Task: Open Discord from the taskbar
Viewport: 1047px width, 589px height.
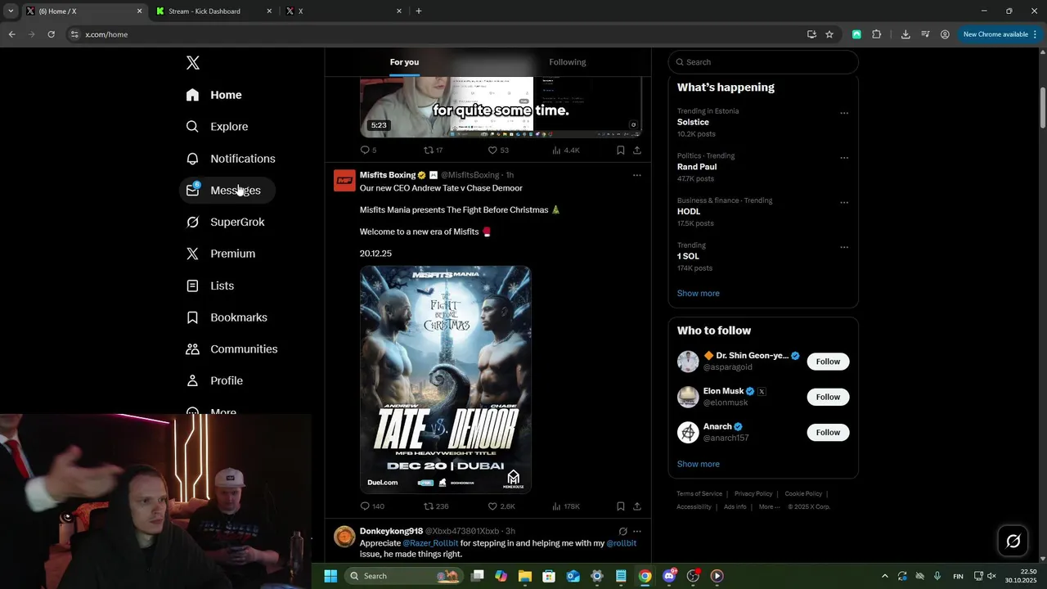Action: click(669, 576)
